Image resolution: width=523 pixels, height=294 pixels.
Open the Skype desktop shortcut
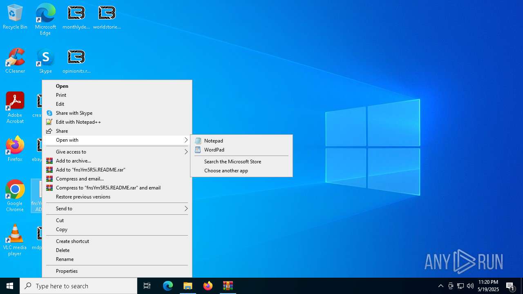click(x=45, y=61)
